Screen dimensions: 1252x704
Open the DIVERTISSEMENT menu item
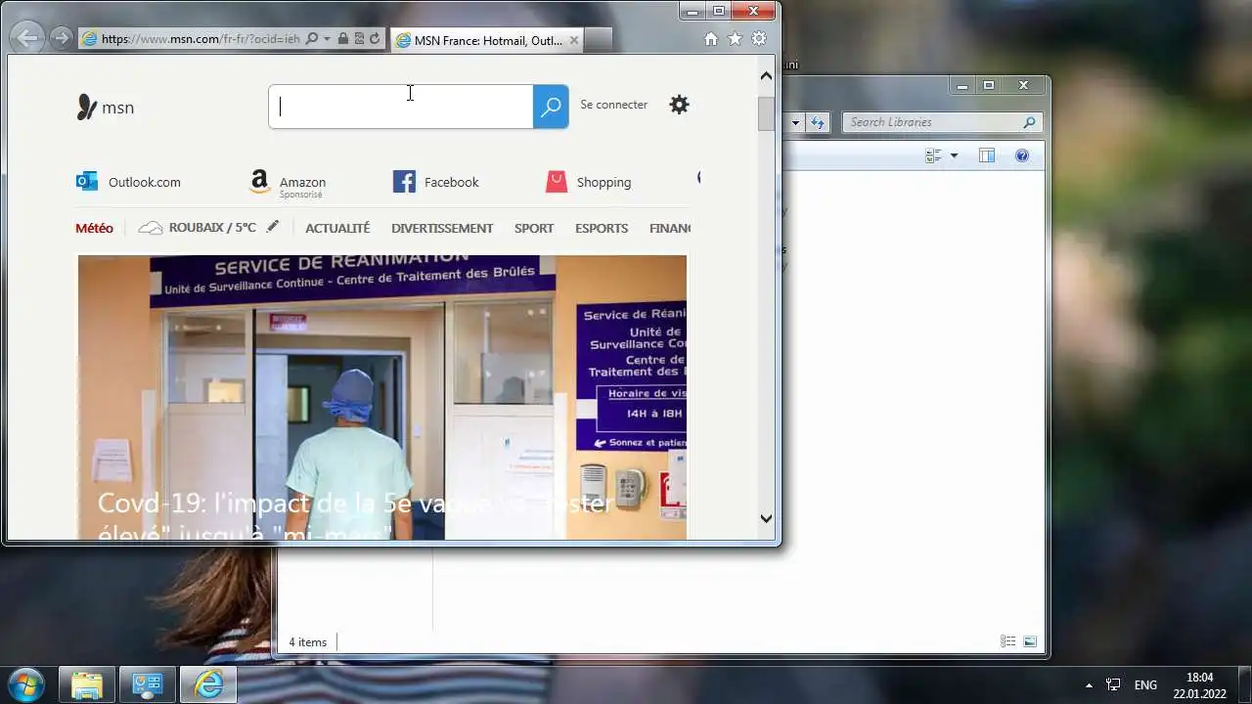[x=442, y=228]
